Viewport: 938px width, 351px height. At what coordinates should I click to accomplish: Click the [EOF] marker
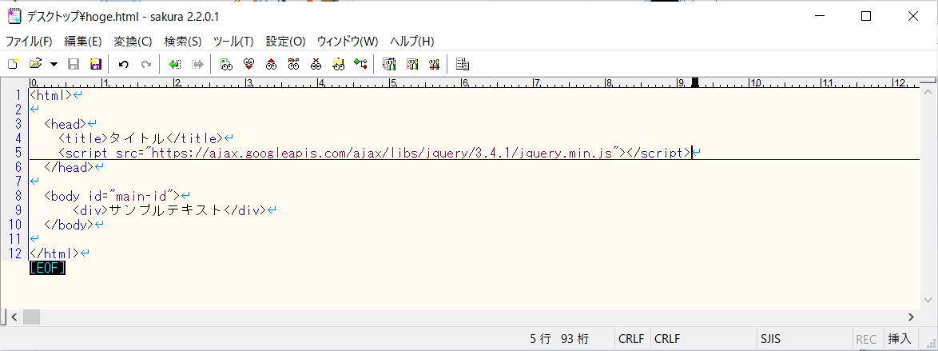47,268
